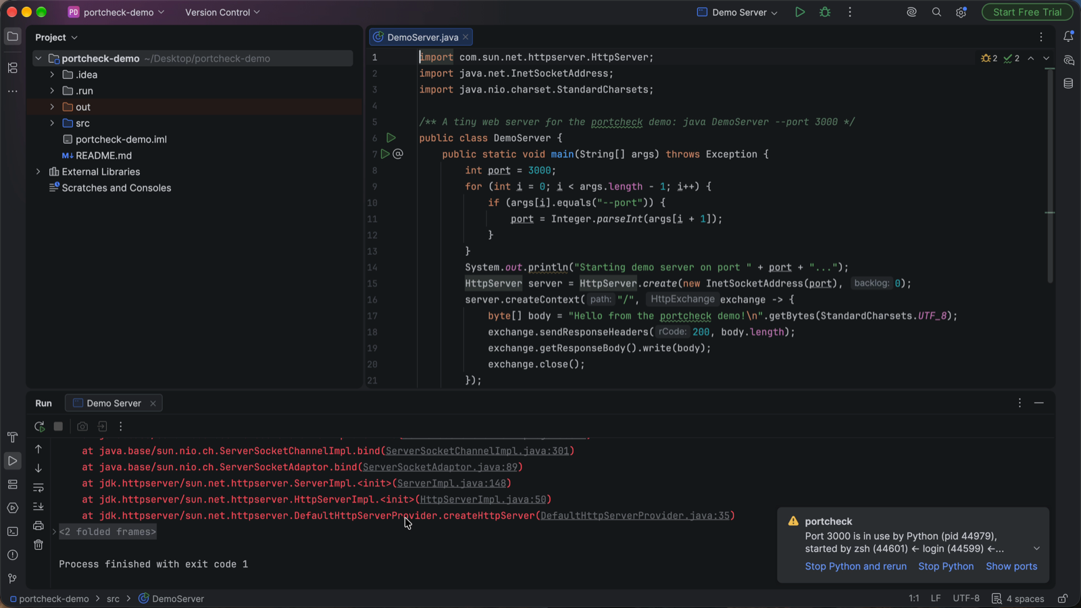
Task: Open AI assistant swirl icon
Action: [911, 12]
